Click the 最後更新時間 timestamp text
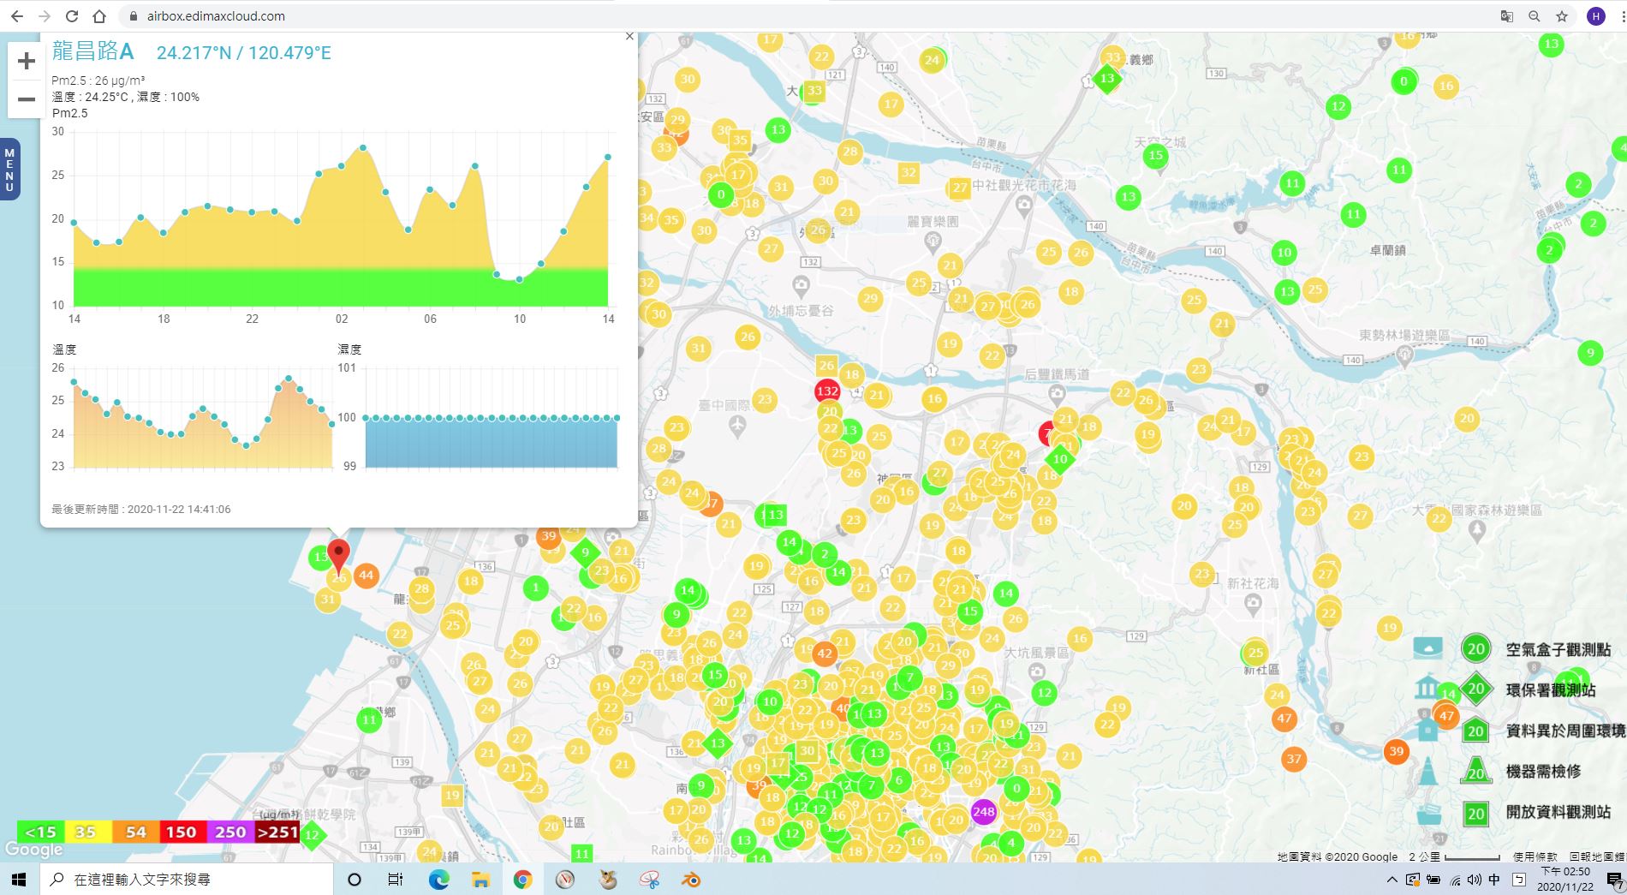This screenshot has height=895, width=1627. point(141,509)
